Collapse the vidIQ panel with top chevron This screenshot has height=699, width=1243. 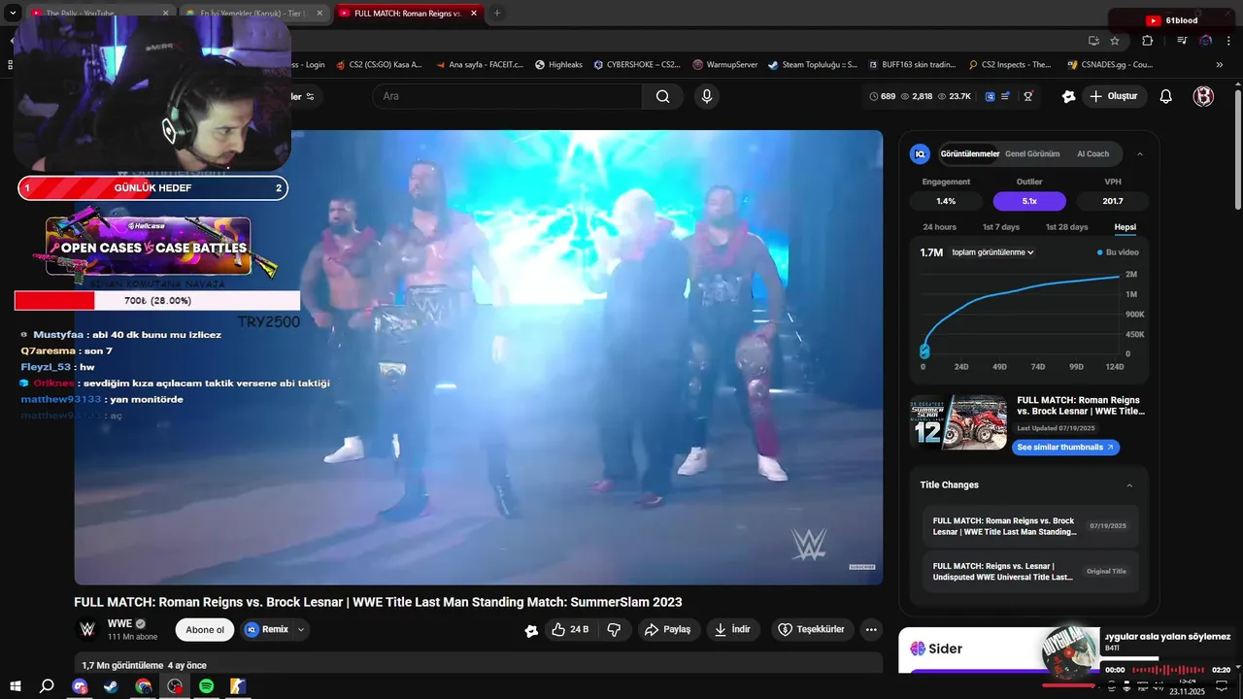(1140, 153)
